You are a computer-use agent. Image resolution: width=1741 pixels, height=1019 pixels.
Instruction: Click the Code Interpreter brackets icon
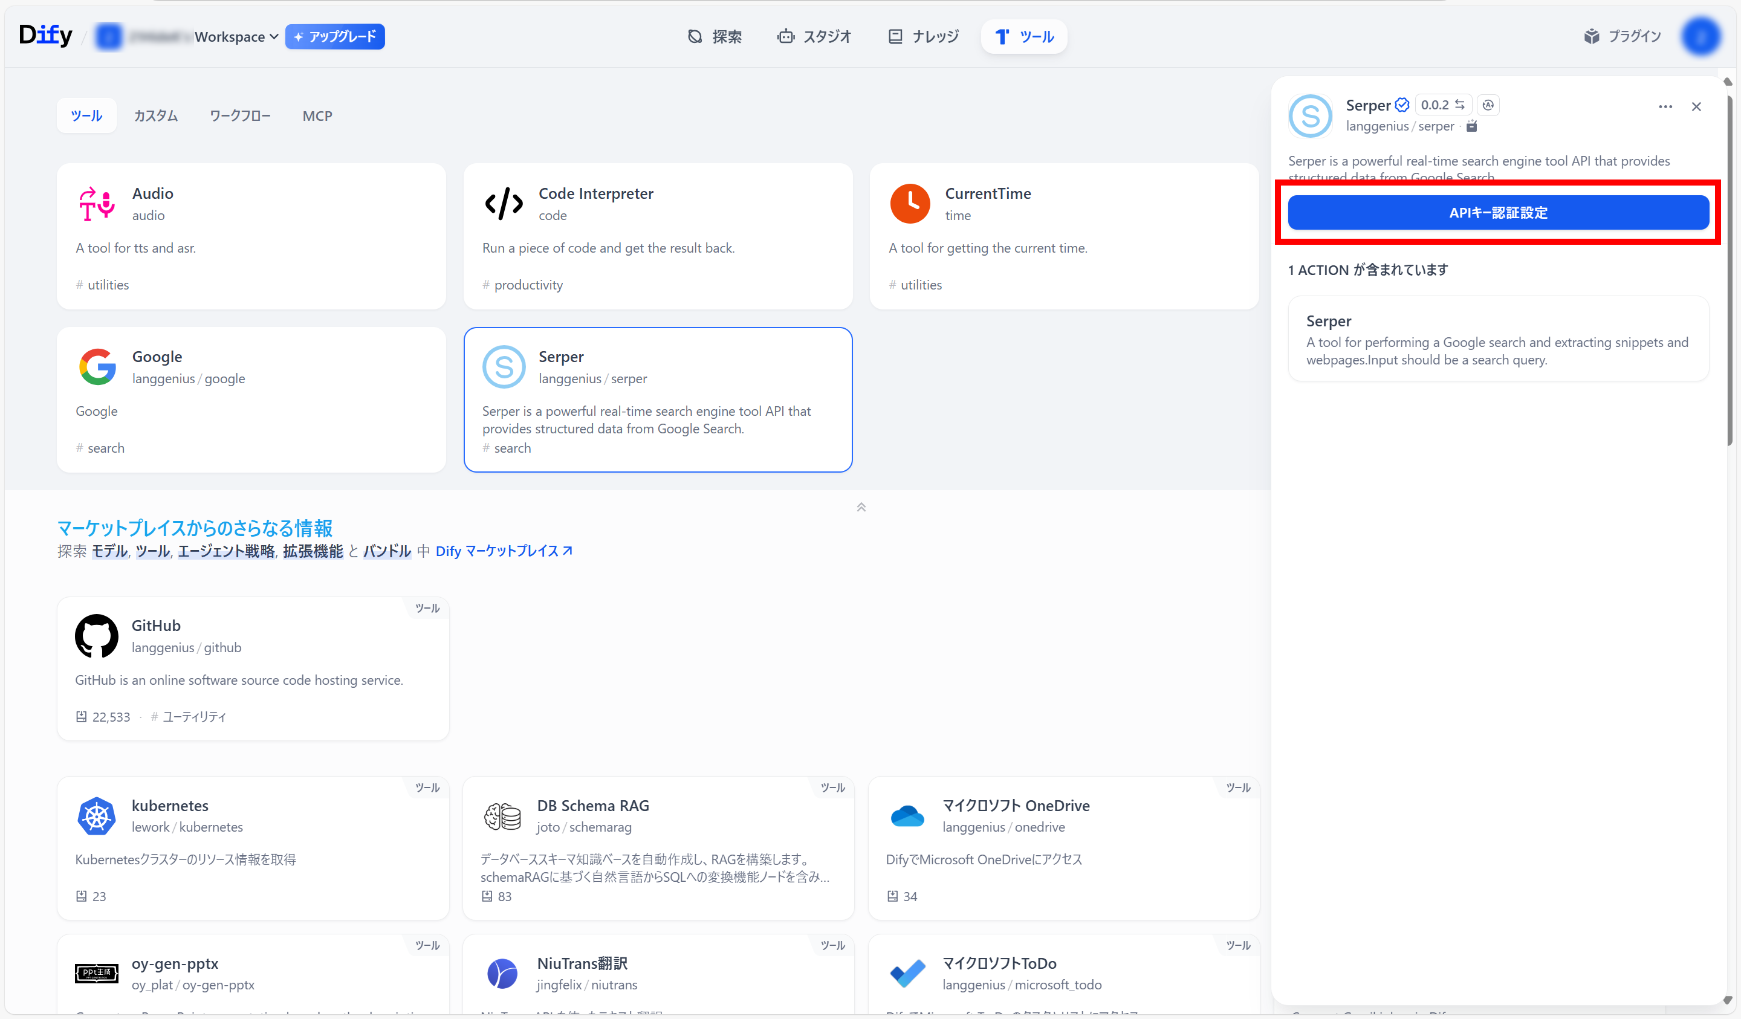click(504, 203)
